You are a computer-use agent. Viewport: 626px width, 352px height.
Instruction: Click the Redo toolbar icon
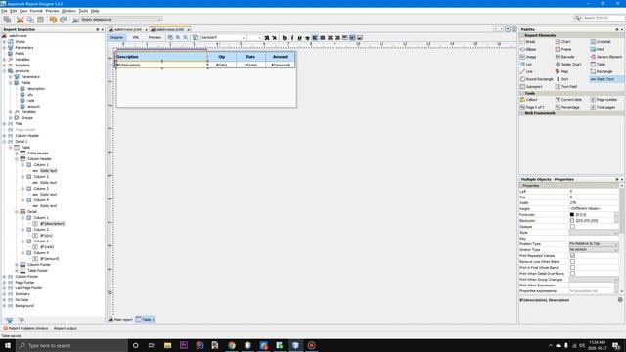[x=63, y=20]
